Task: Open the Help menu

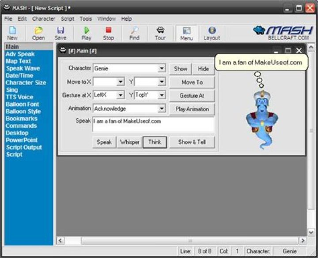Action: 127,19
